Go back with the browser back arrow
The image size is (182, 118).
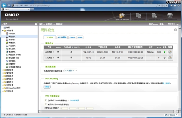[4, 5]
